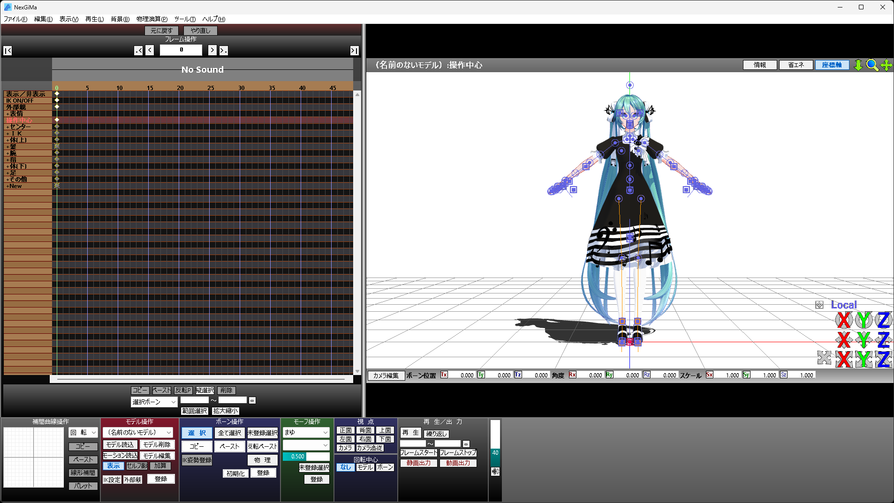Click the green Y move gizmo
The width and height of the screenshot is (894, 503).
(864, 340)
